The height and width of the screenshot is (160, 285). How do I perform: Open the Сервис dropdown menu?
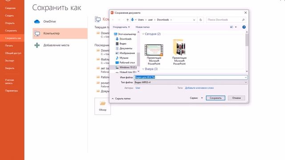(x=196, y=98)
